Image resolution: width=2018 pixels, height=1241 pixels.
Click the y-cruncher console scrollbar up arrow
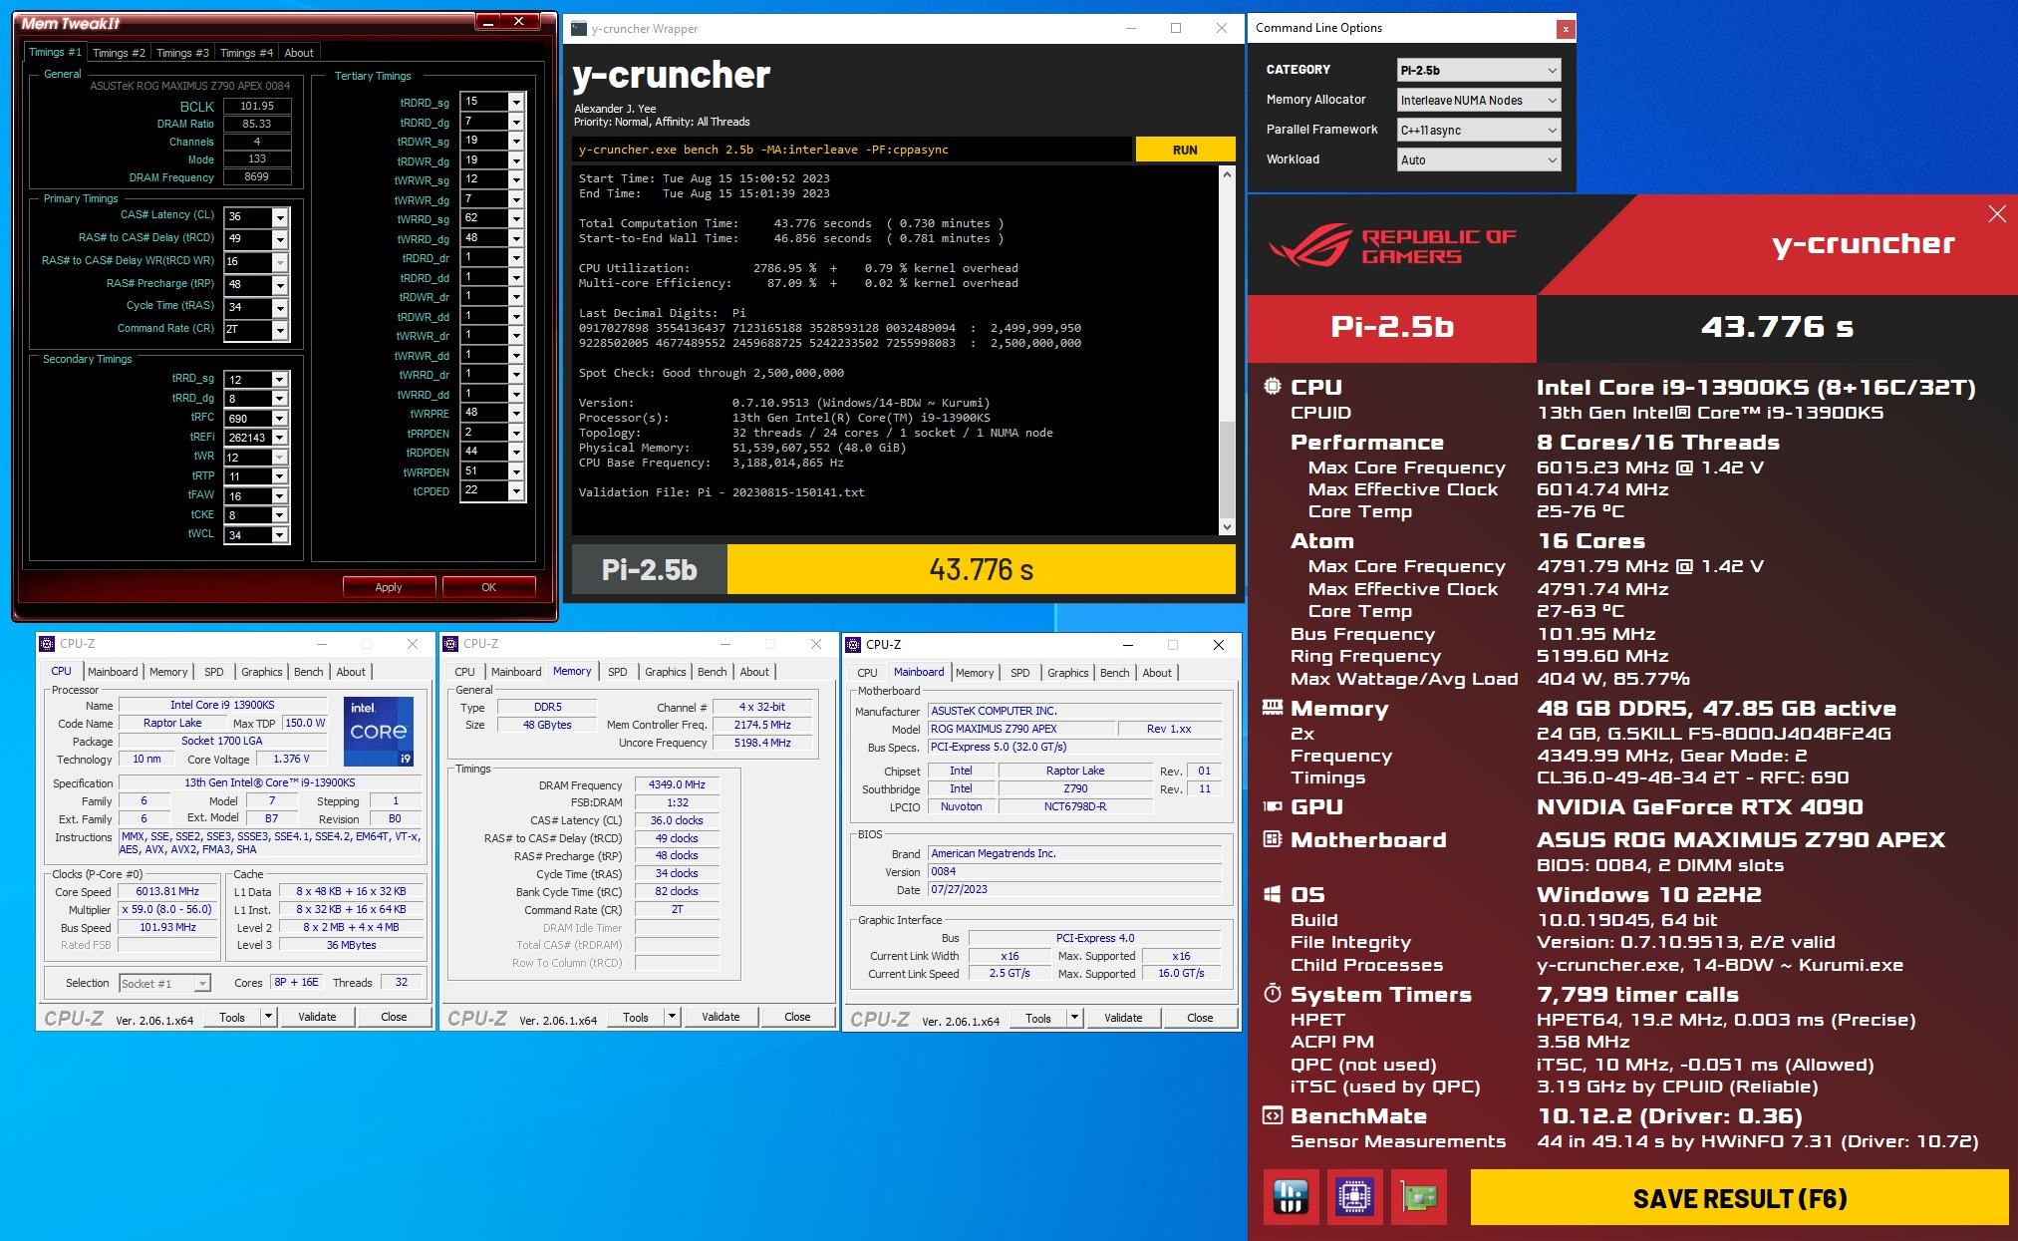tap(1227, 175)
